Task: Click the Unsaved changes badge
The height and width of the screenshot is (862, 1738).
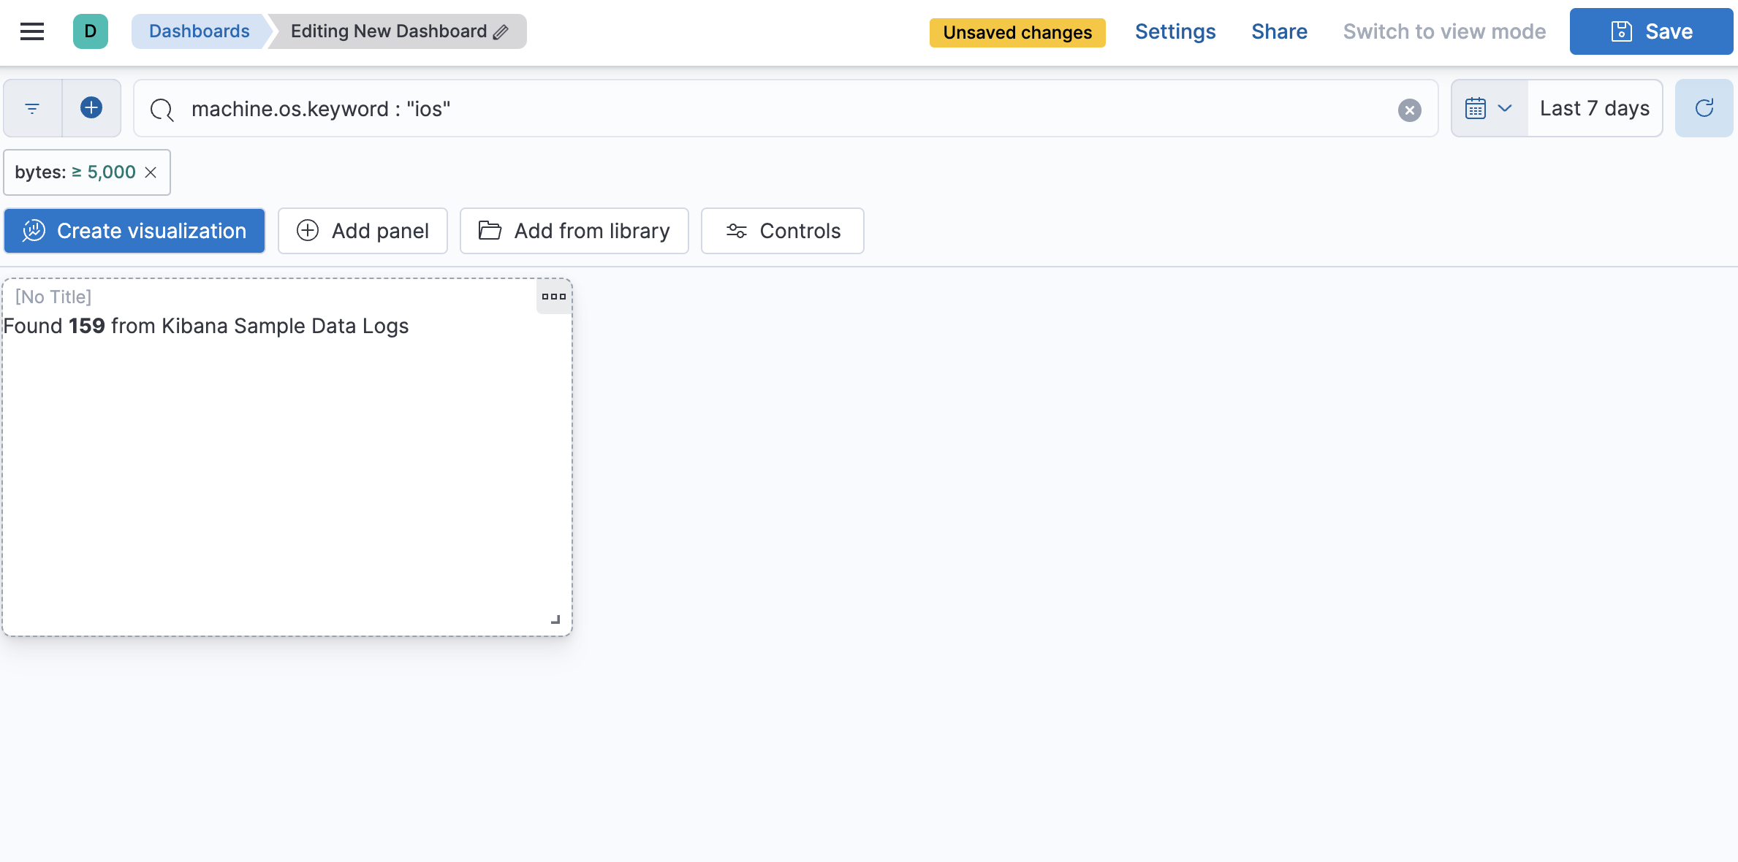Action: pos(1017,32)
